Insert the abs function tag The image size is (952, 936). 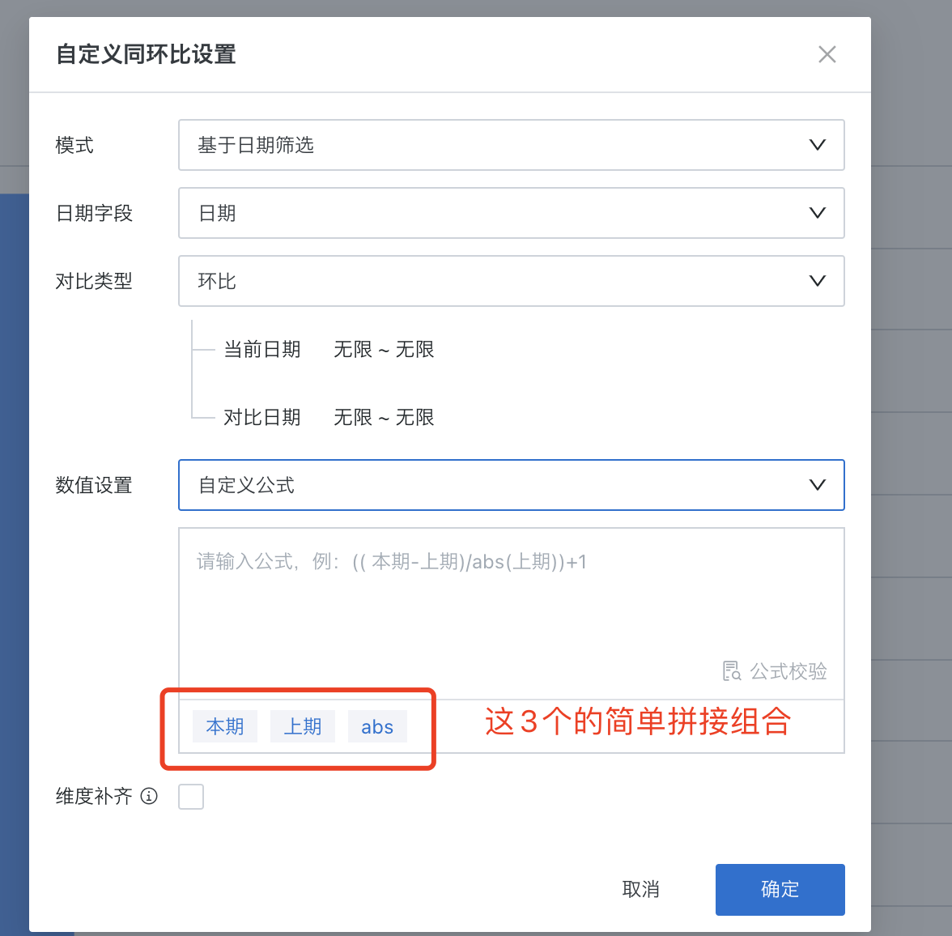tap(377, 726)
